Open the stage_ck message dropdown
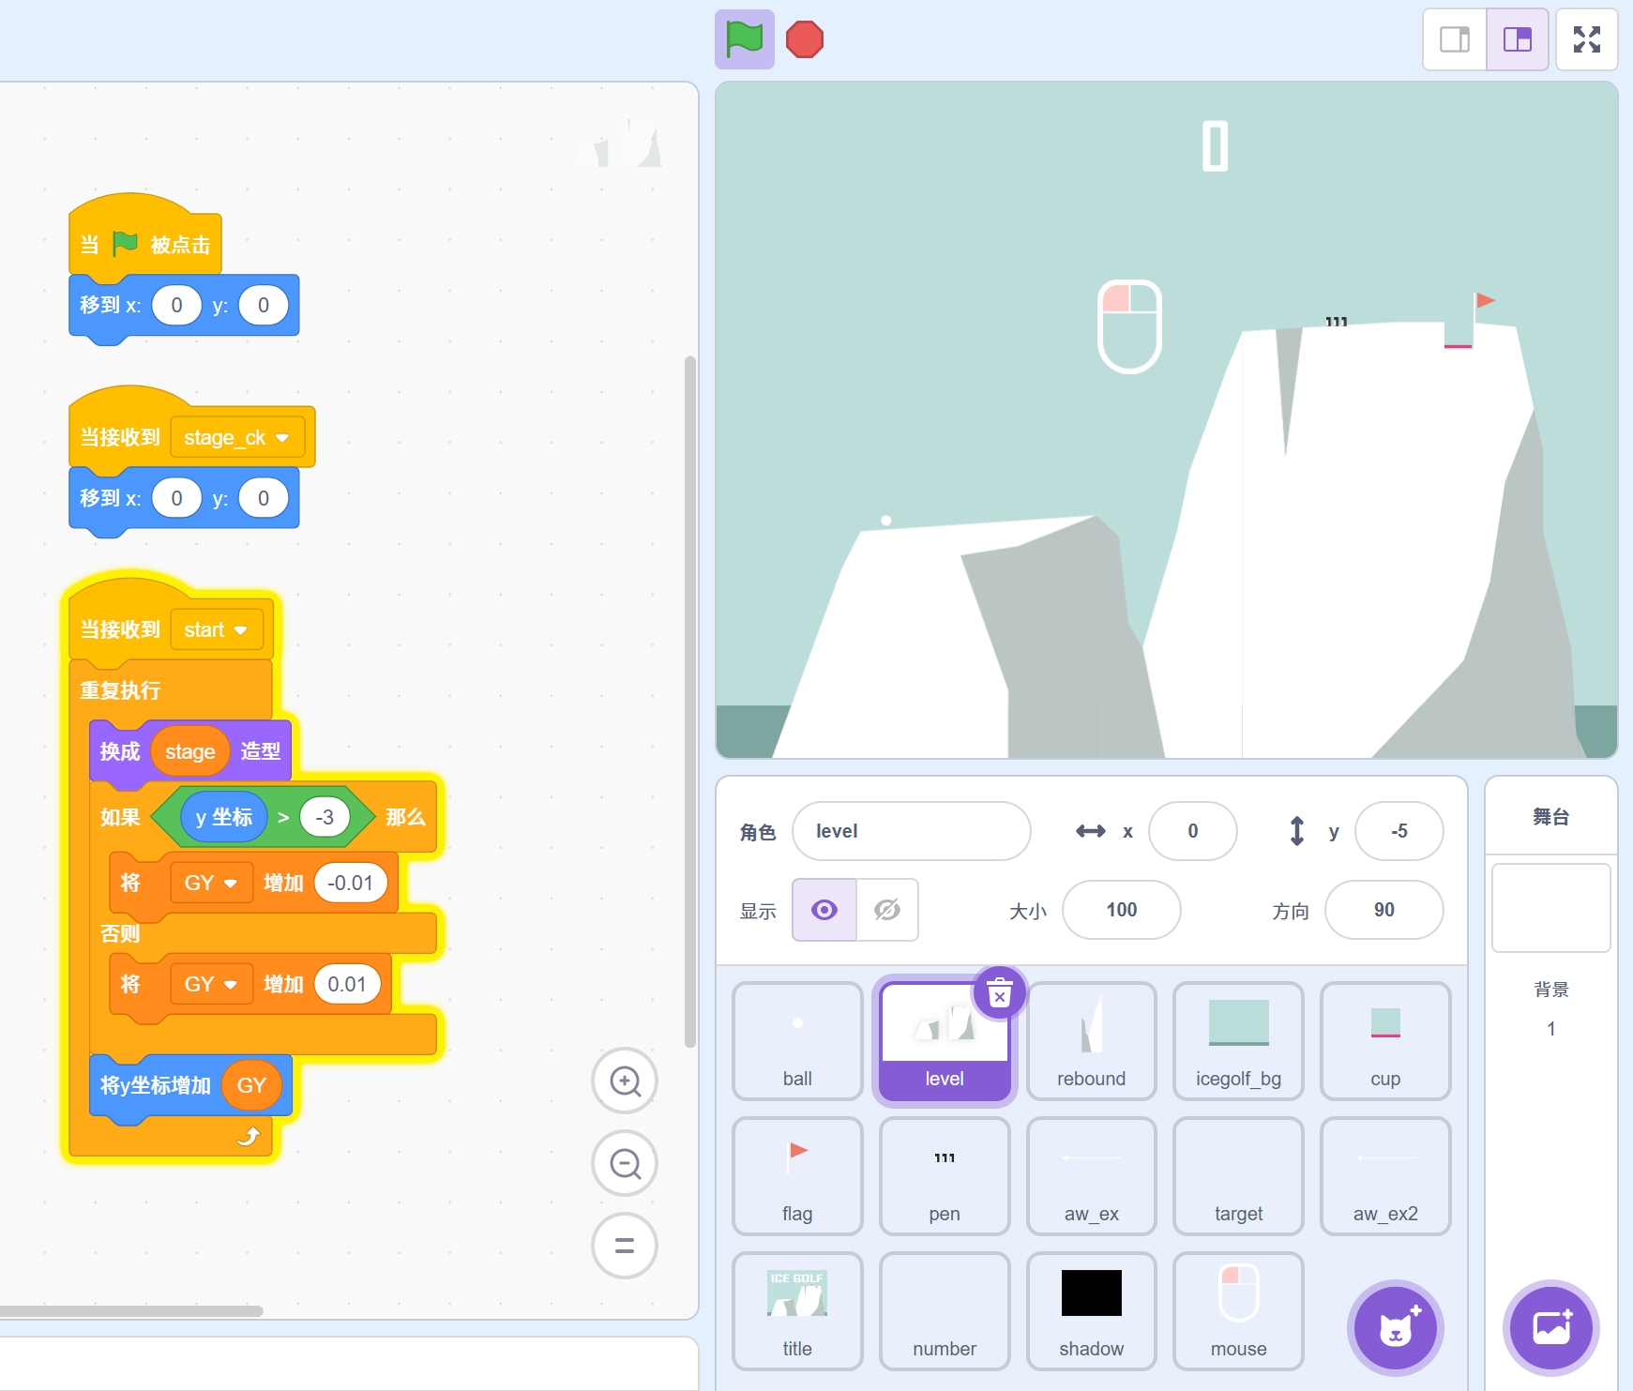Viewport: 1633px width, 1391px height. tap(282, 438)
